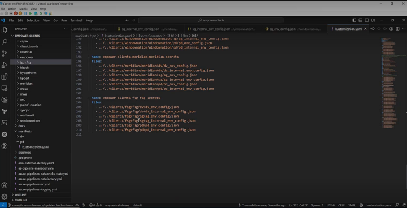Open changes icon in editor title bar
The height and width of the screenshot is (208, 407).
pos(373,29)
